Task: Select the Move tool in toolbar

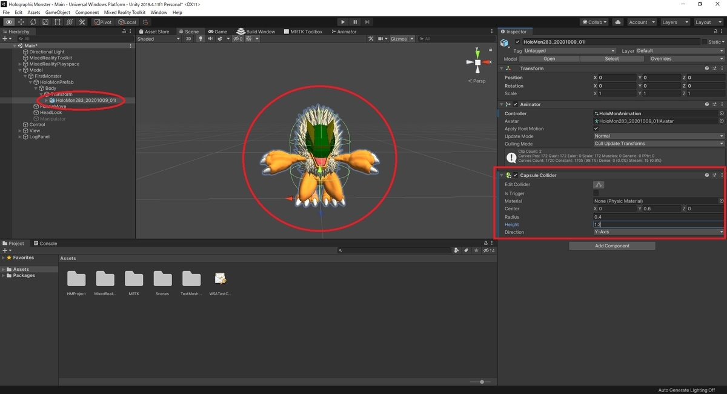Action: tap(21, 22)
